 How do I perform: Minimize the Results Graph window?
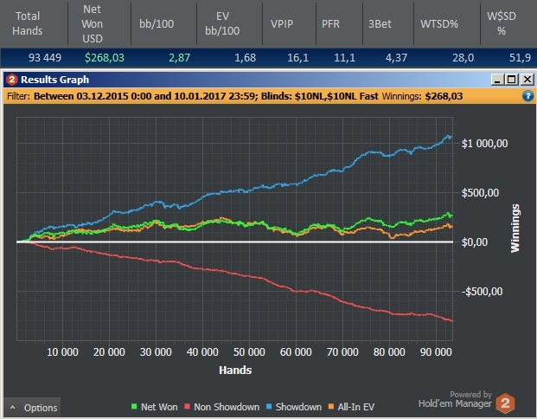tap(497, 80)
